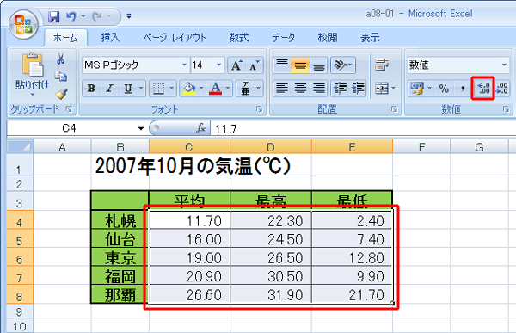Expand the 数値 number format dropdown

coord(505,65)
